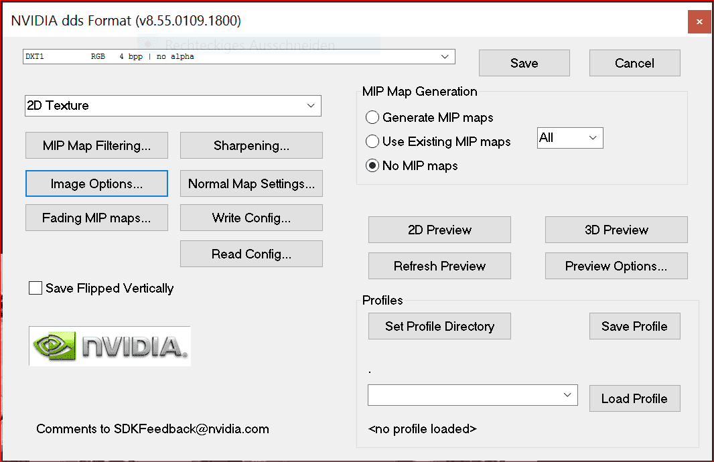Click the Save button
The image size is (714, 462).
(x=524, y=63)
